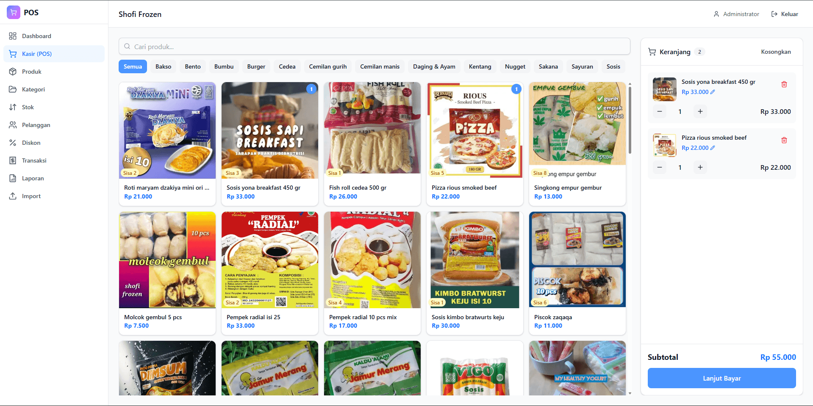Filter products by Cedea
This screenshot has width=813, height=406.
(x=287, y=66)
